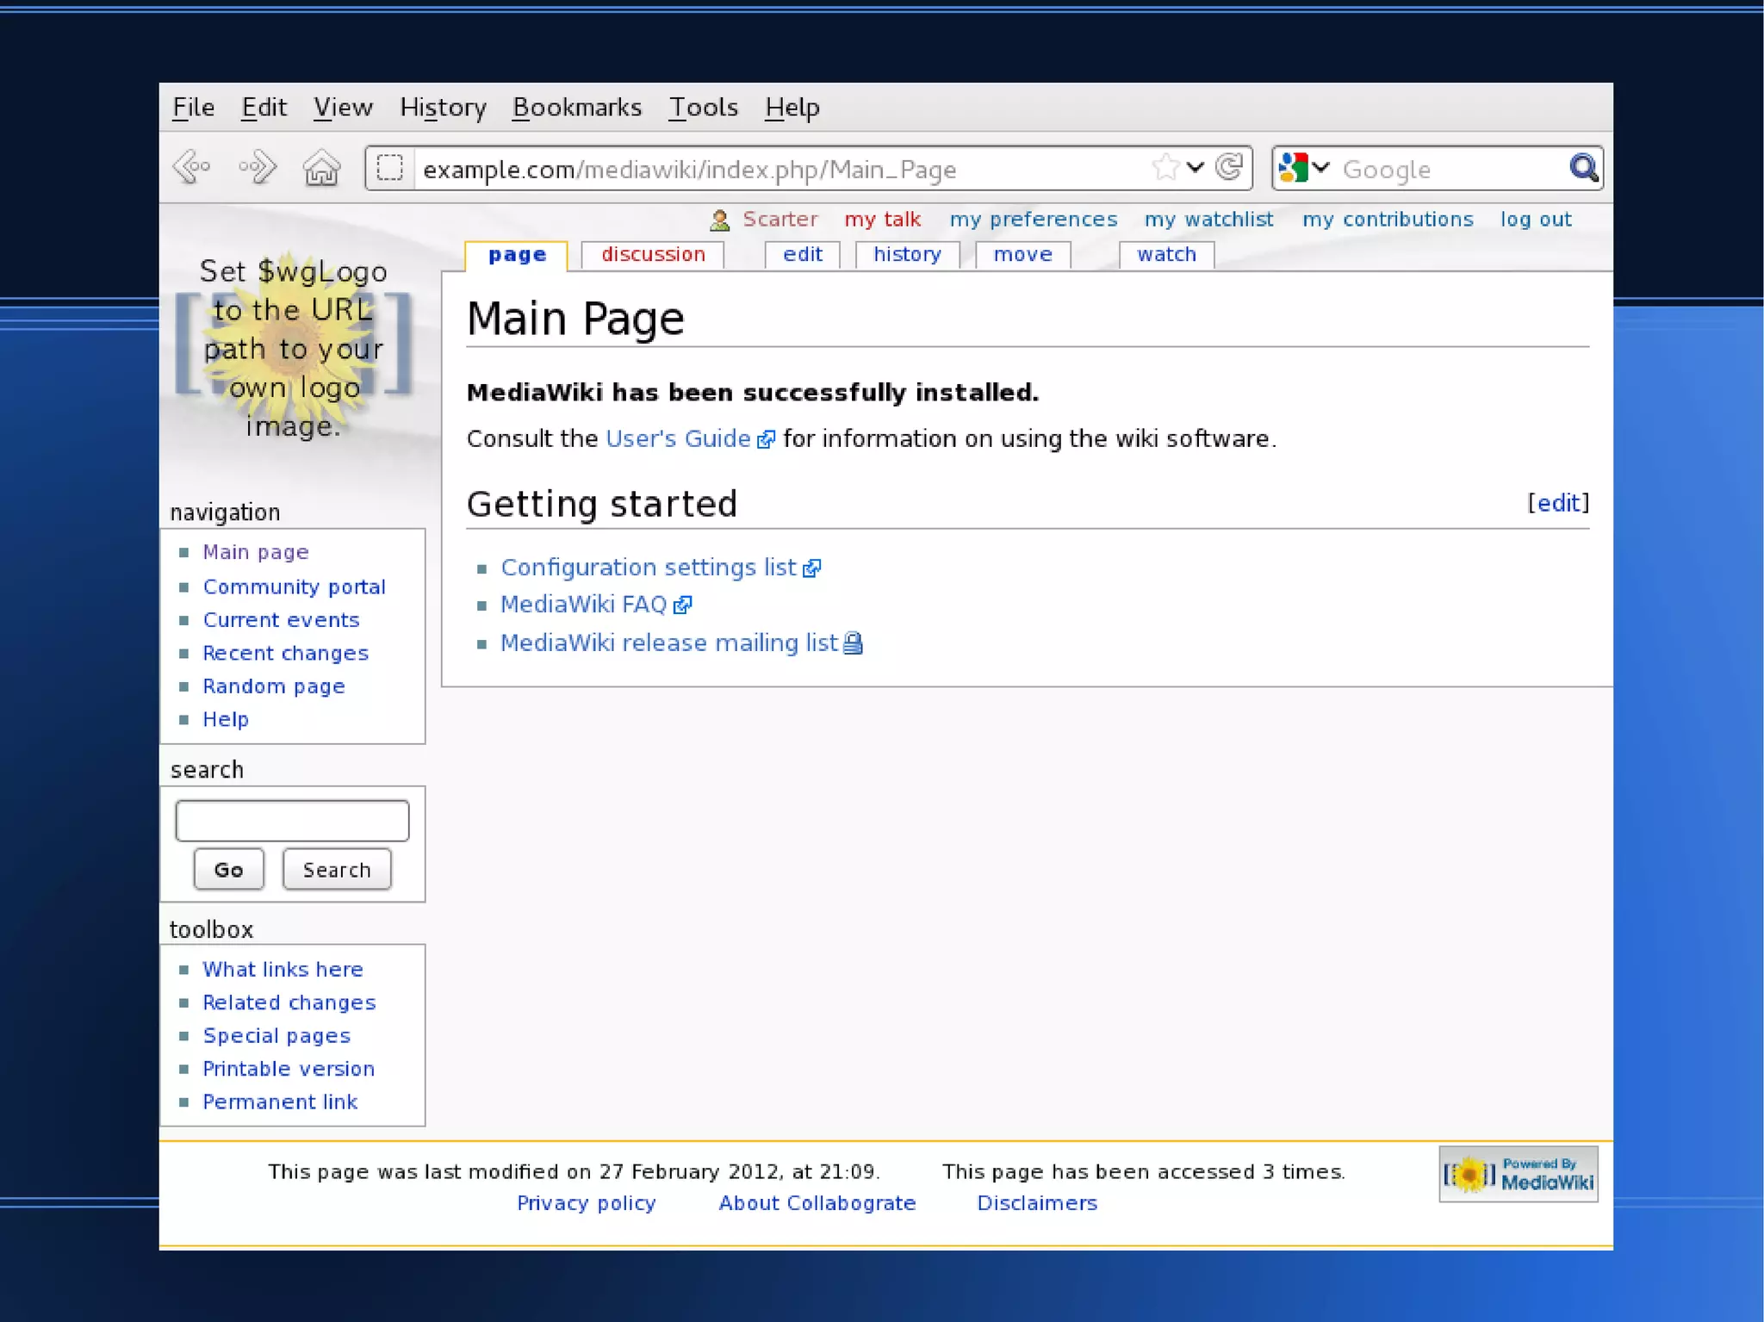Image resolution: width=1764 pixels, height=1322 pixels.
Task: Click the Scarter user avatar icon
Action: [x=719, y=220]
